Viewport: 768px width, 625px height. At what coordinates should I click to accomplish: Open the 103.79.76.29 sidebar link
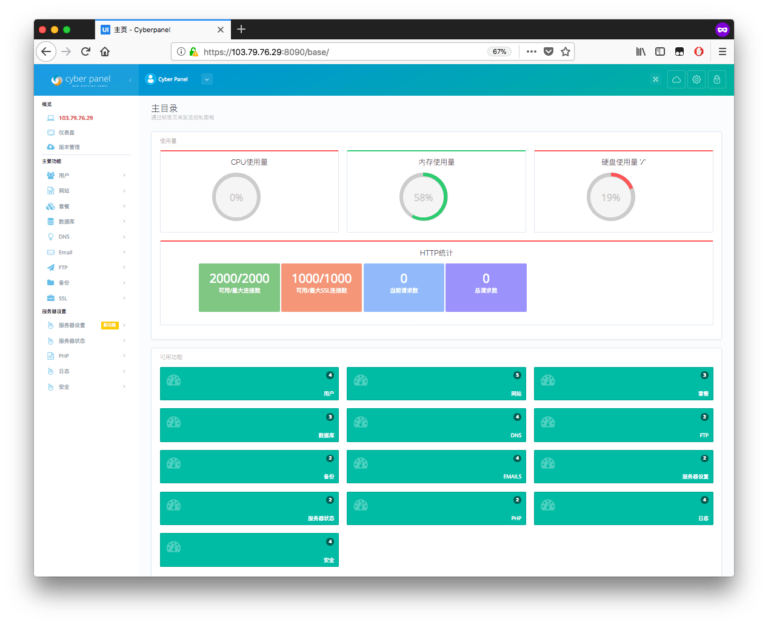pyautogui.click(x=76, y=118)
